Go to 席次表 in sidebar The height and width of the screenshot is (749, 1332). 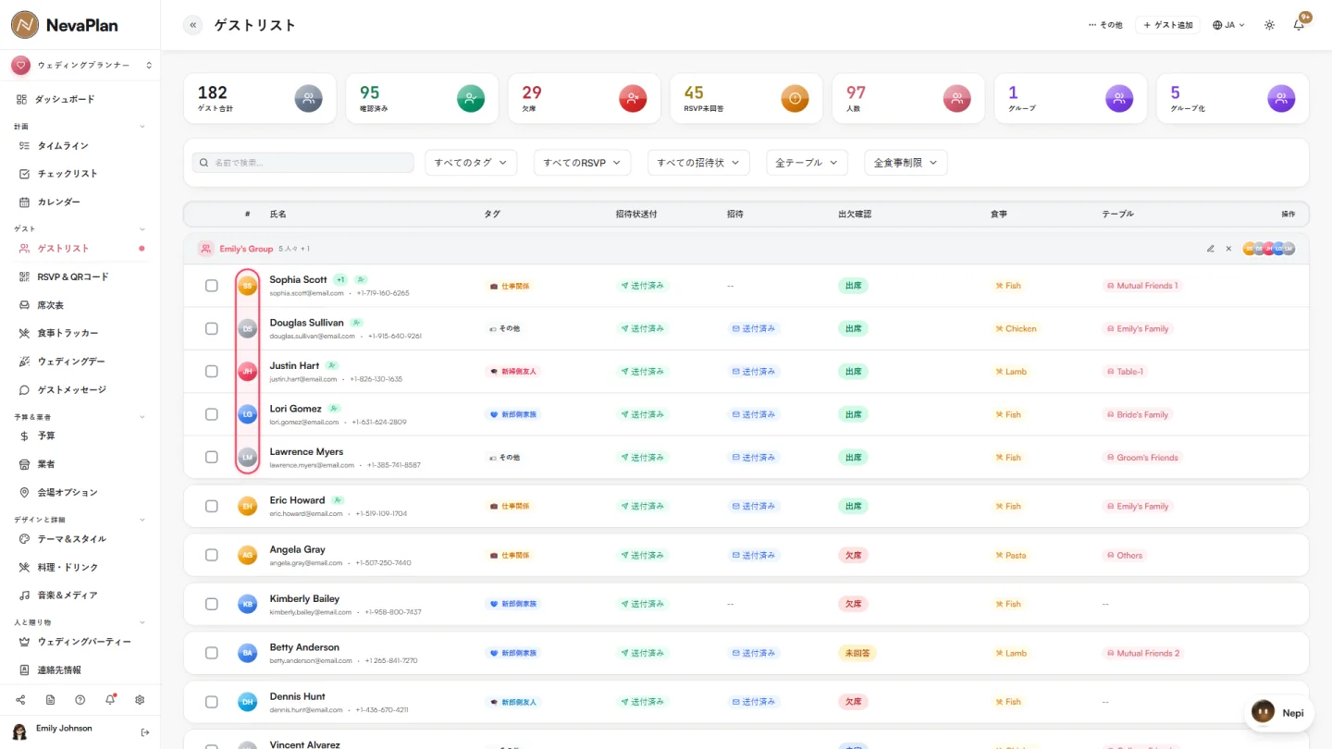[x=51, y=305]
